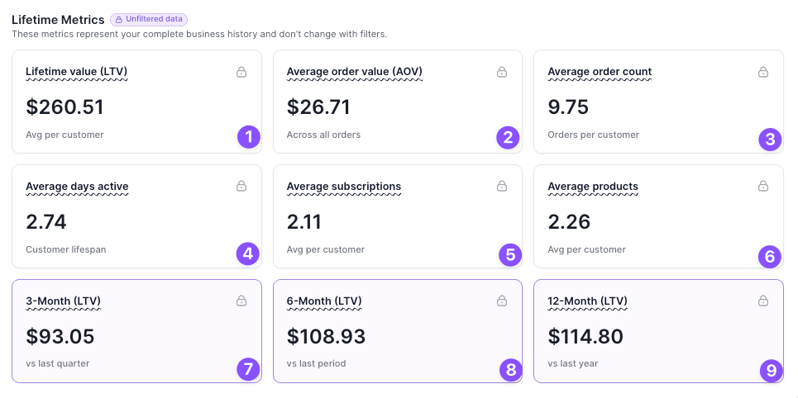Screen dimensions: 798x398
Task: Click the Average days active title
Action: click(x=77, y=187)
